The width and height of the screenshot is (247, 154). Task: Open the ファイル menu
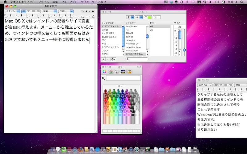[43, 2]
